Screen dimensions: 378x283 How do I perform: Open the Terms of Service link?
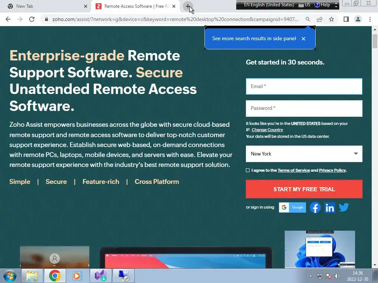pyautogui.click(x=293, y=170)
